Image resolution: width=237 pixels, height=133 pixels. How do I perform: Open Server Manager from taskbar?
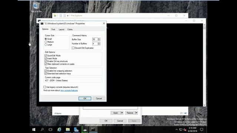(76, 130)
